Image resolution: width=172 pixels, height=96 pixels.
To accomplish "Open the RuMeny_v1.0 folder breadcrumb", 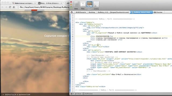I will [113, 12].
